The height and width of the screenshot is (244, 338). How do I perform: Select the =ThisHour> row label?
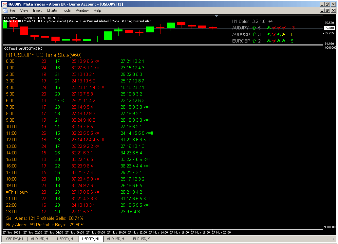click(17, 192)
